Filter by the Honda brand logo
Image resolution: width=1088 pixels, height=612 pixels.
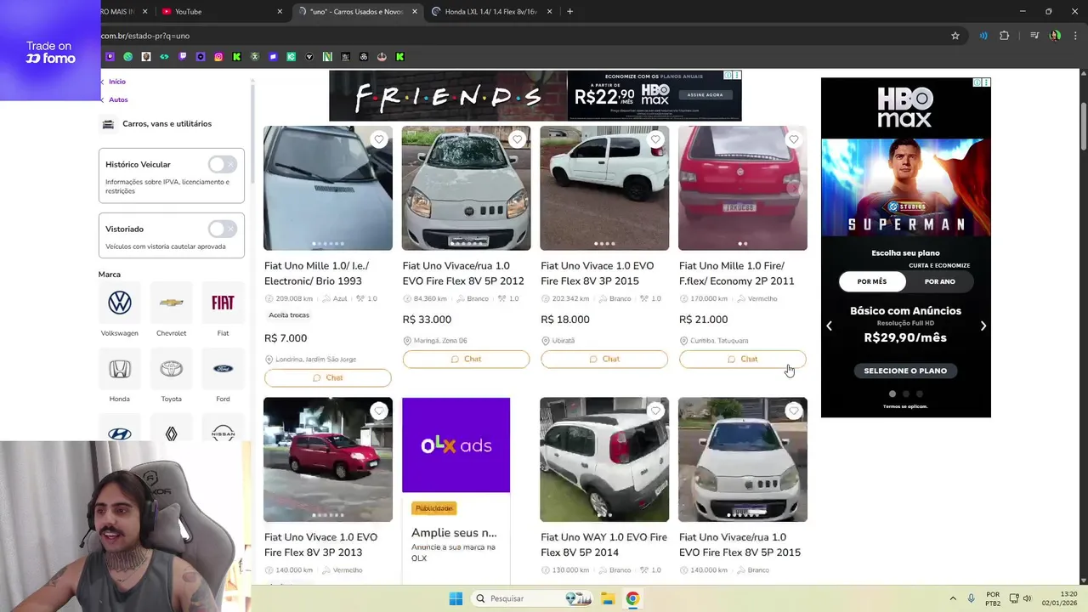pos(120,369)
